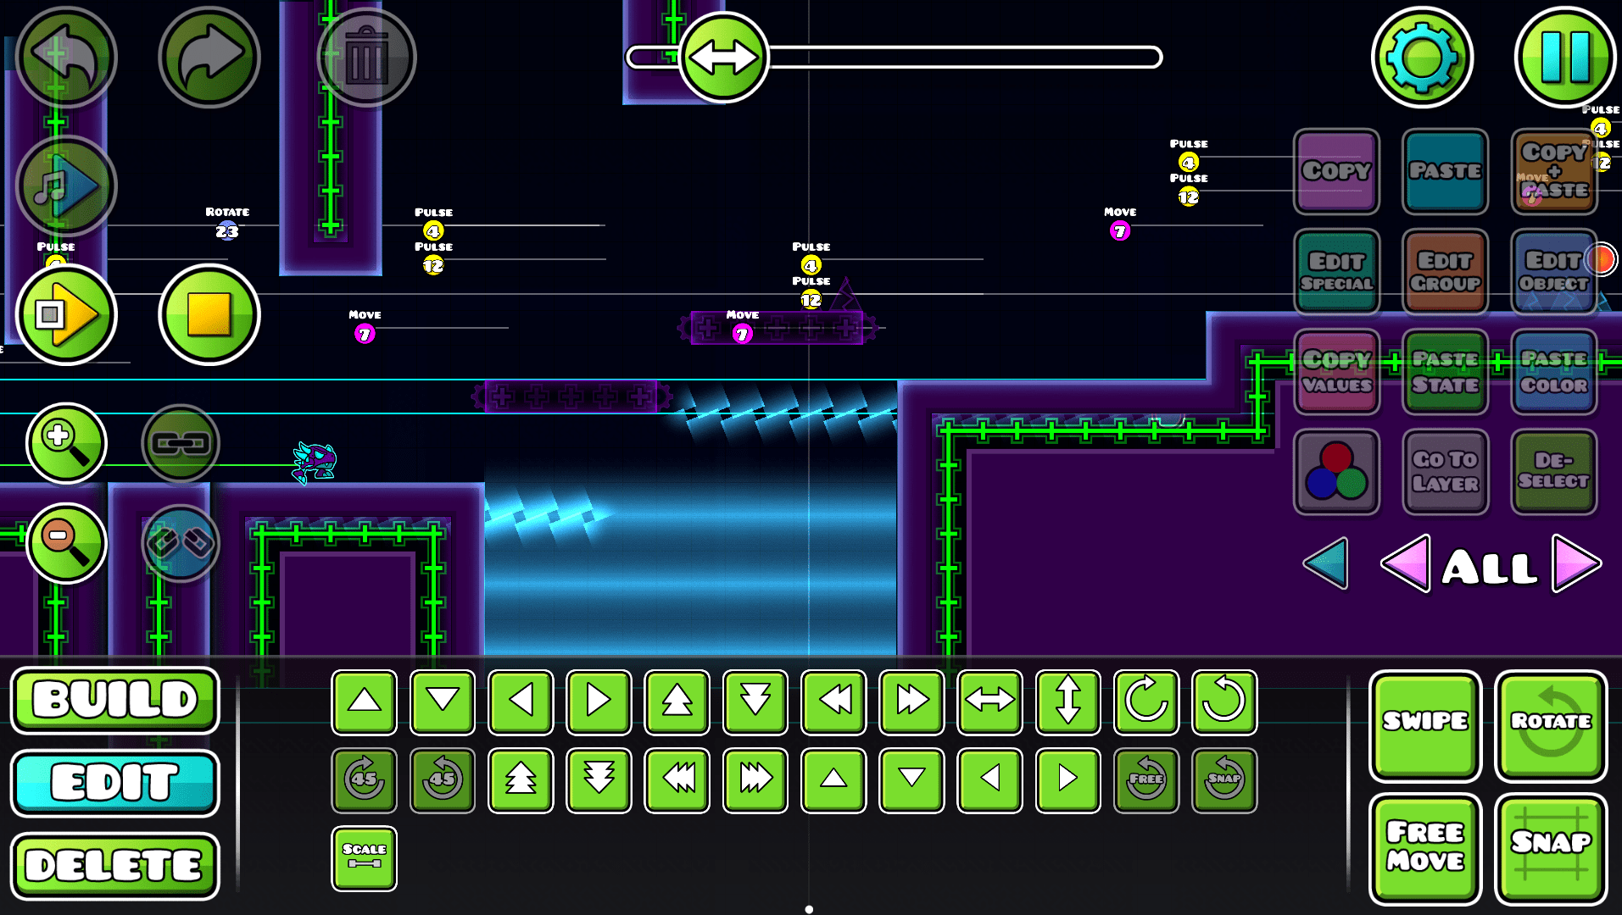Click the large single left-arrow move button

click(521, 701)
